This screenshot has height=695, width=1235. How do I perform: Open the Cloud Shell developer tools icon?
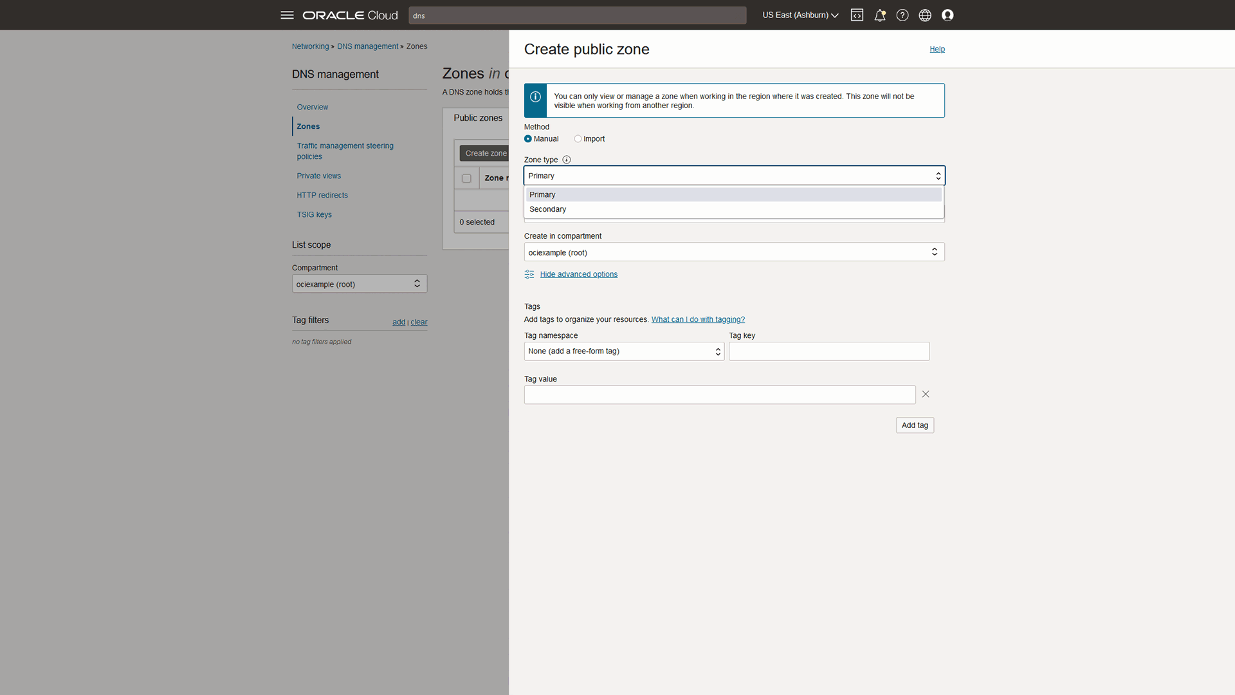pyautogui.click(x=857, y=15)
